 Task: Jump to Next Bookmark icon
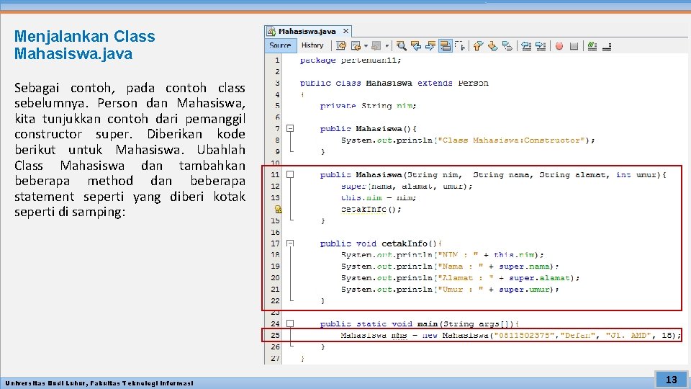click(492, 45)
